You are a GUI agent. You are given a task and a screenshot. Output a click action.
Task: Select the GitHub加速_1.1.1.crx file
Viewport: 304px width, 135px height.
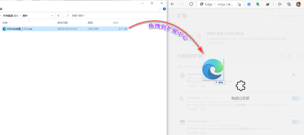click(x=65, y=29)
